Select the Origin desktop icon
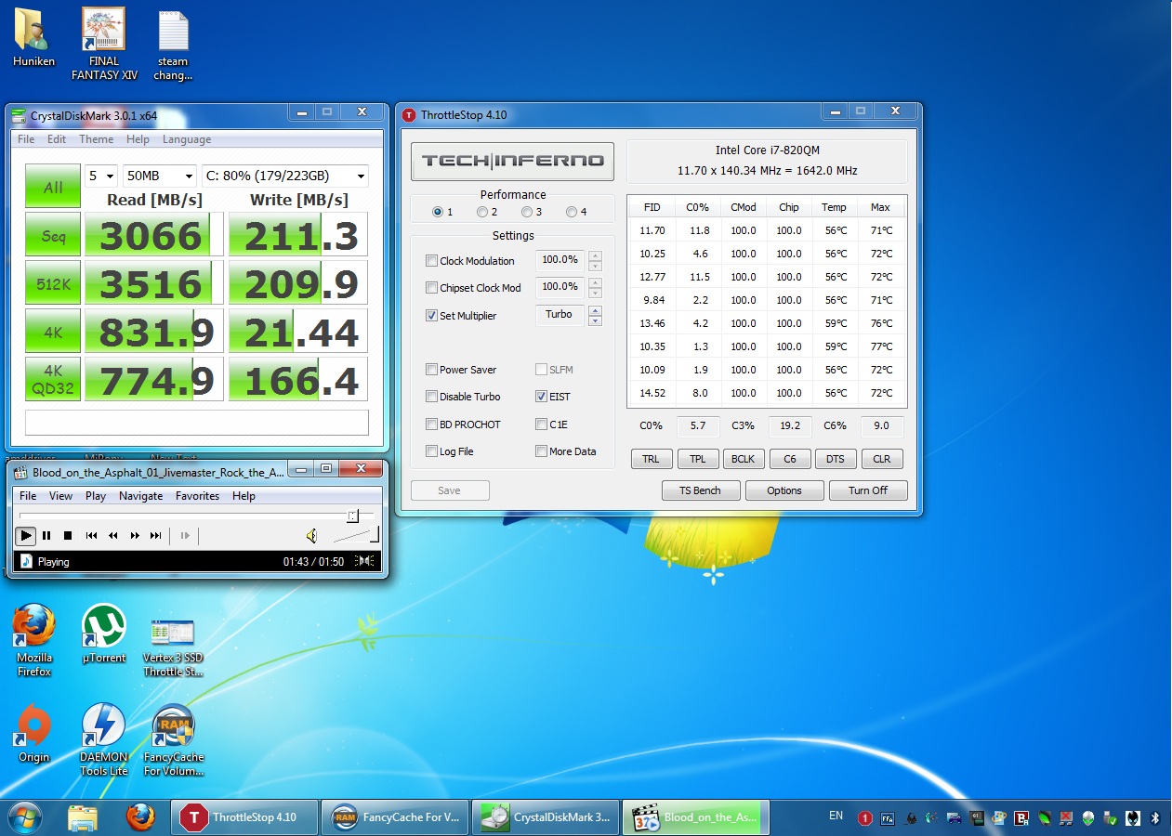1172x836 pixels. (34, 734)
